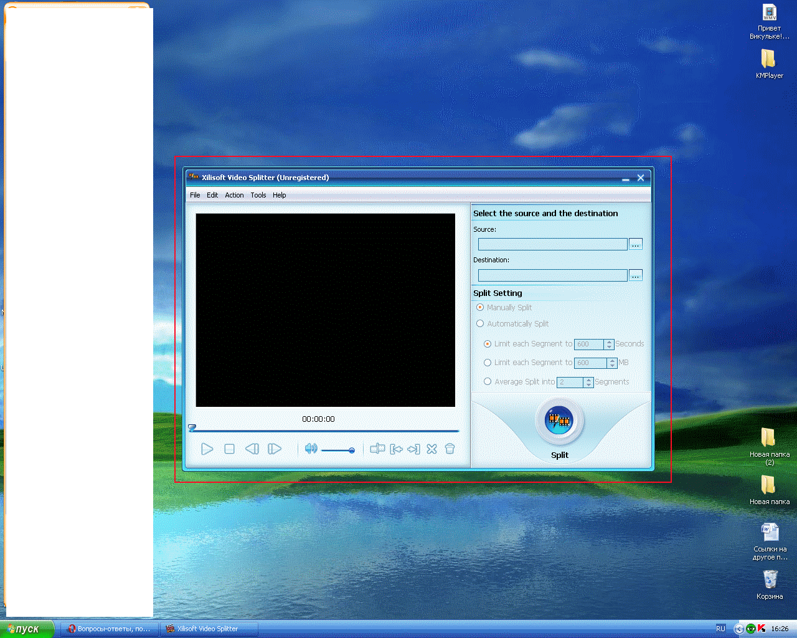Add a split point with the film-strip icon

[x=377, y=449]
